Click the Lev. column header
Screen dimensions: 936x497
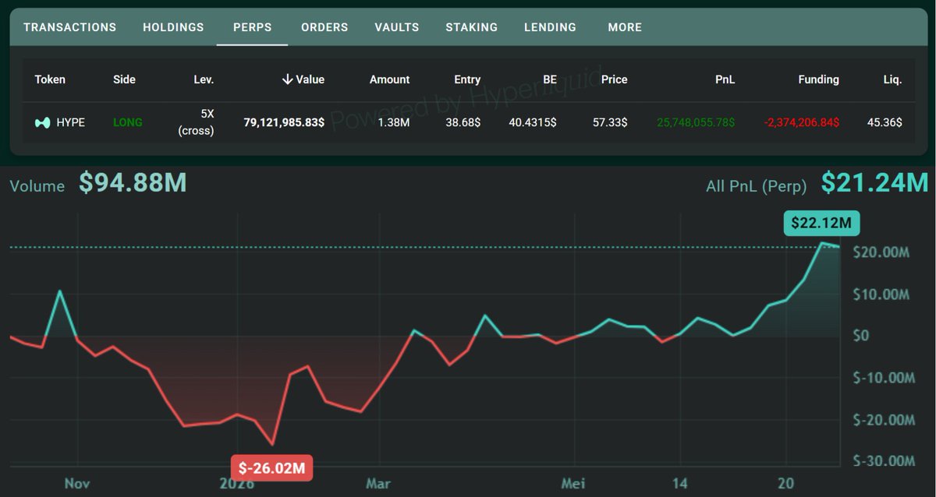coord(204,79)
